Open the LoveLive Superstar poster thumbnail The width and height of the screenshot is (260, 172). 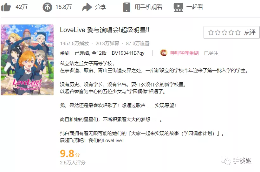[27, 60]
